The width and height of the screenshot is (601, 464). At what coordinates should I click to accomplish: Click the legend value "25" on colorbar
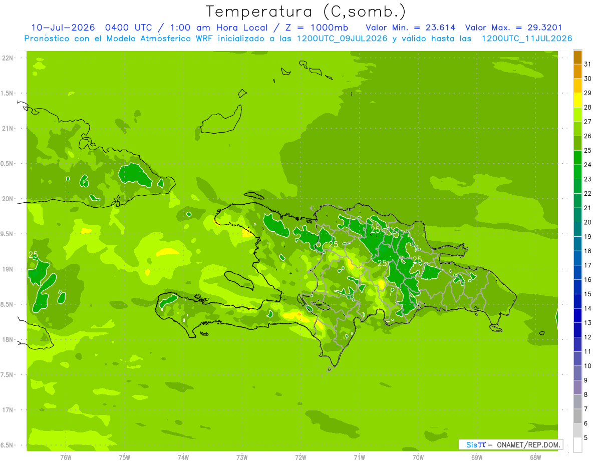click(588, 150)
